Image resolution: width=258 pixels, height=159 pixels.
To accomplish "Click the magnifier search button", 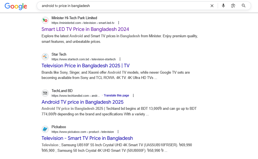I will [244, 6].
